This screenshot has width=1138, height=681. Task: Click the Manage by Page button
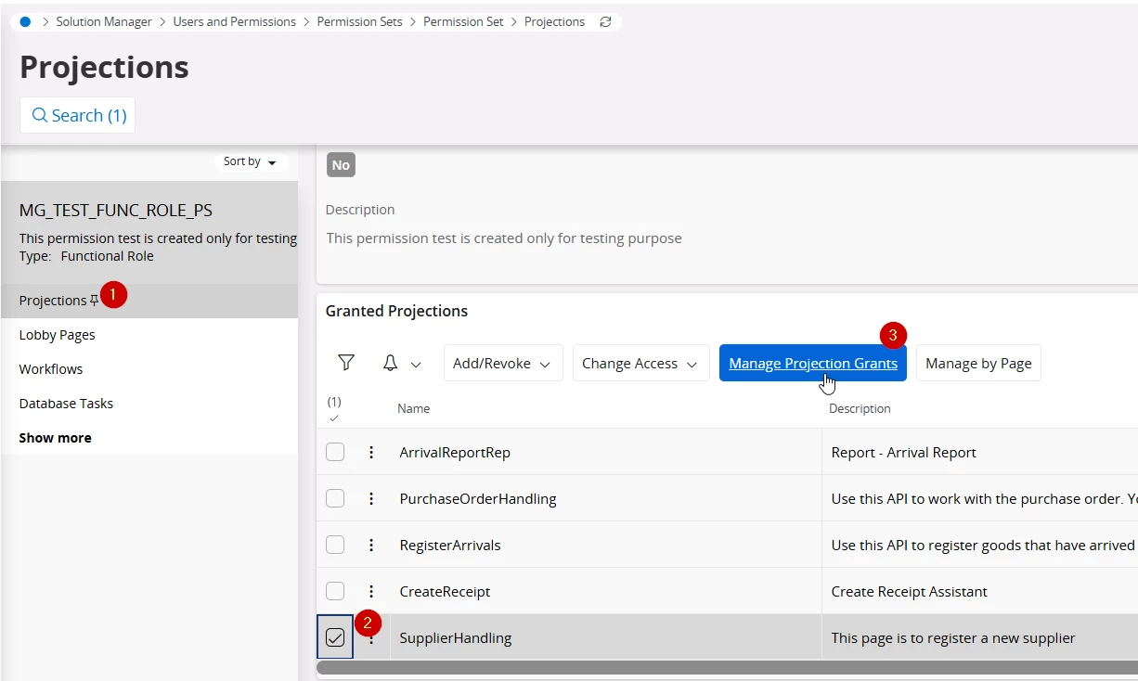click(978, 363)
